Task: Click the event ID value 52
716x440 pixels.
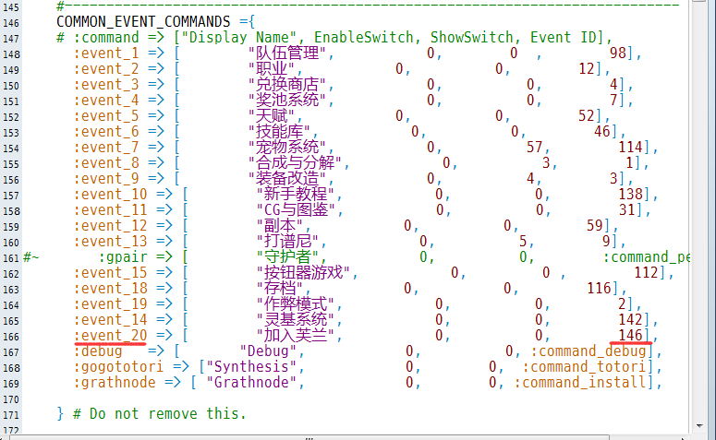Action: (x=587, y=116)
